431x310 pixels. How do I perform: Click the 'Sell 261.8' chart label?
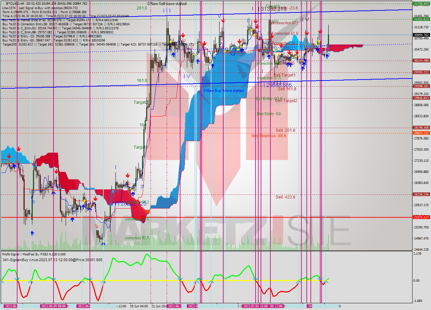pos(286,130)
